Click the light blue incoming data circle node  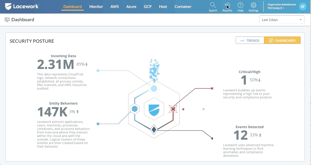(154, 88)
